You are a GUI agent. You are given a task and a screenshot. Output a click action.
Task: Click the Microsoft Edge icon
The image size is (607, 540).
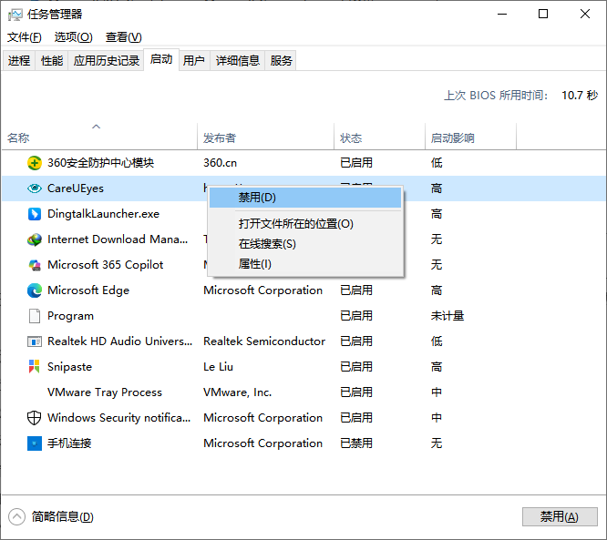coord(35,290)
